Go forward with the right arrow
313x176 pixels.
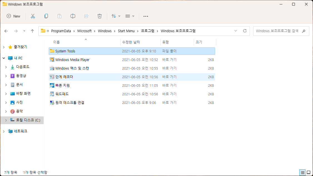[16, 31]
